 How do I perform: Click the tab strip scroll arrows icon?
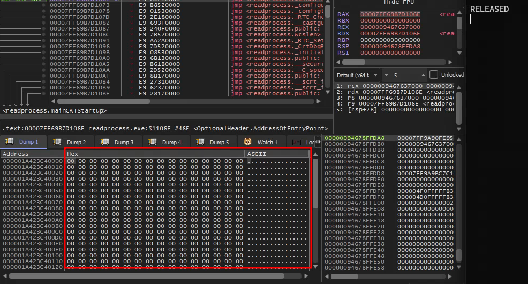point(318,142)
